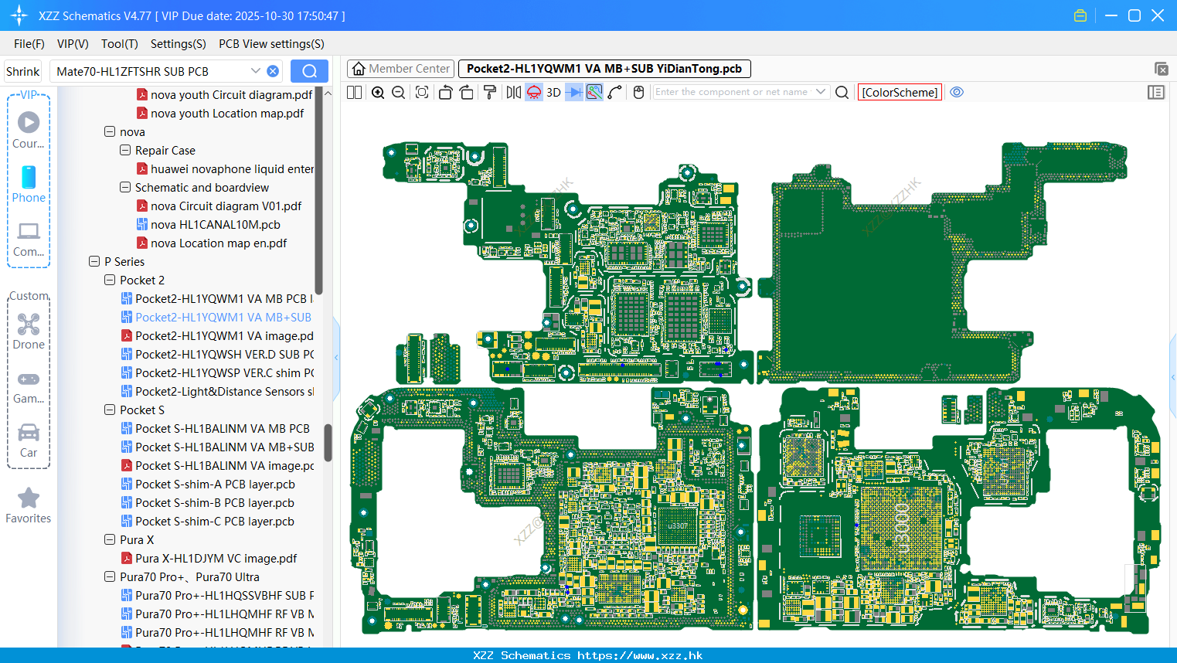This screenshot has width=1177, height=663.
Task: Select the Computer category icon
Action: coord(29,239)
